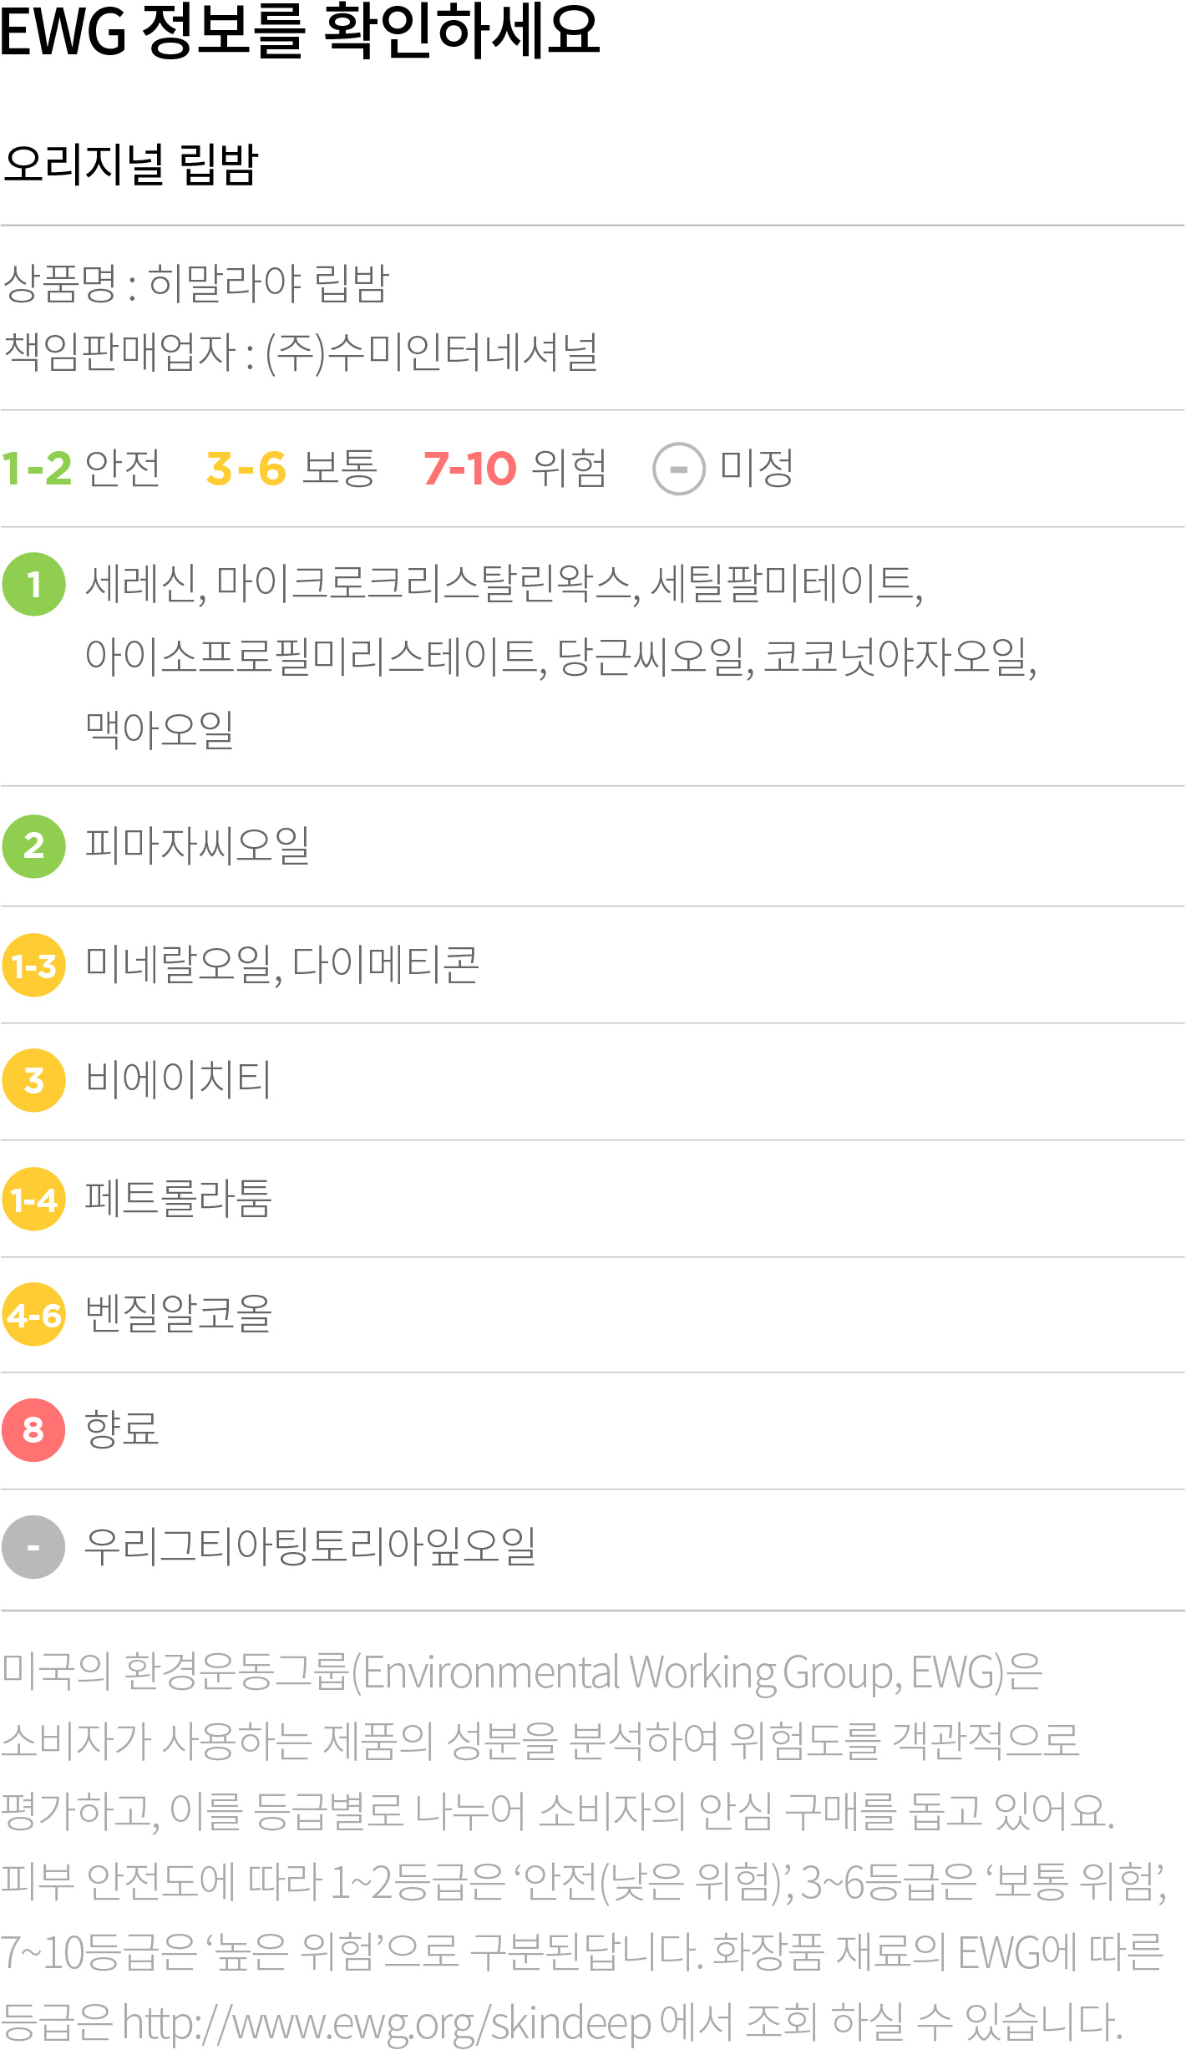Click the 벤질알코올 ingredient name

click(x=179, y=1314)
